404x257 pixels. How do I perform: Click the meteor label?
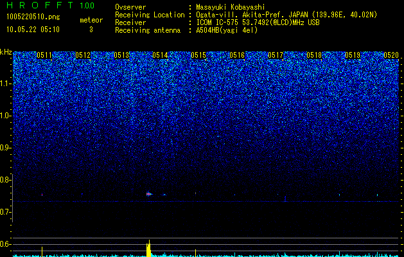(x=91, y=20)
